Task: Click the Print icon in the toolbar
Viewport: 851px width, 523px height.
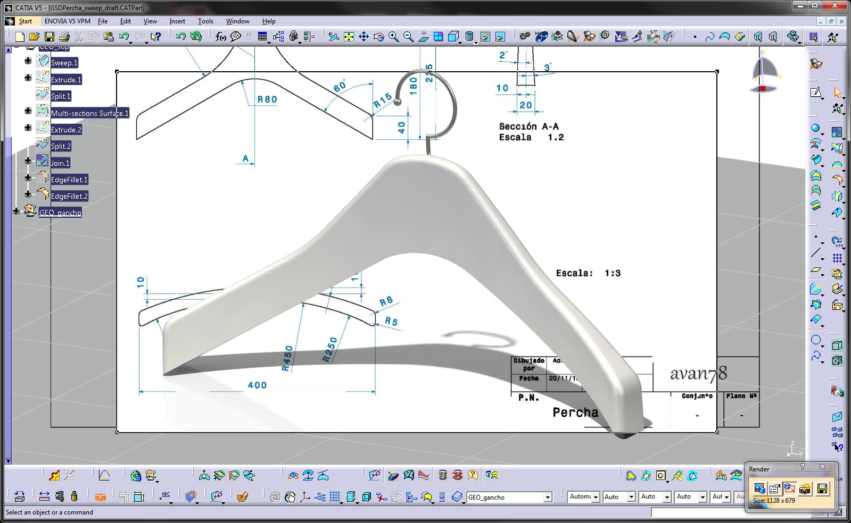Action: tap(64, 37)
